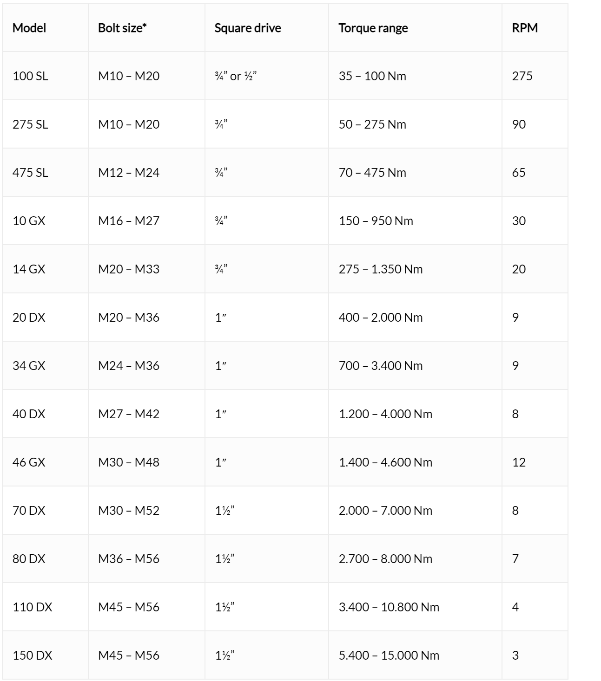Viewport: 601px width, 681px height.
Task: Click torque range 5.400 – 15.000 Nm
Action: (389, 655)
